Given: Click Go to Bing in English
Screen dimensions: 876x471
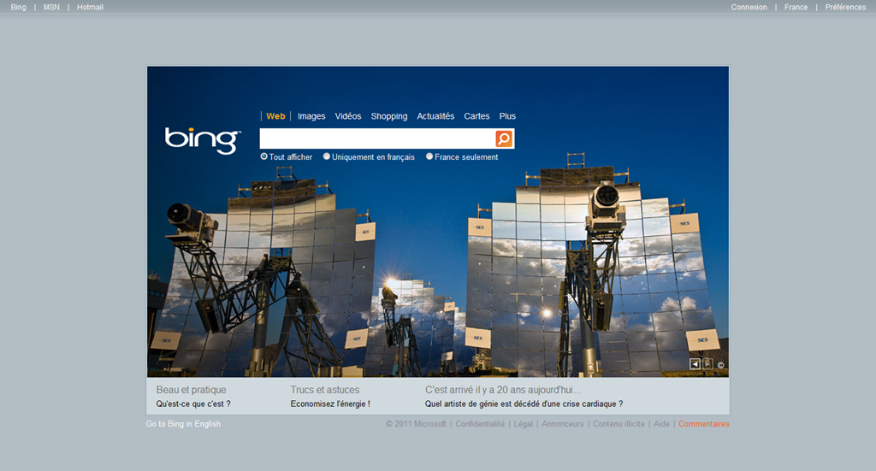Looking at the screenshot, I should coord(183,424).
